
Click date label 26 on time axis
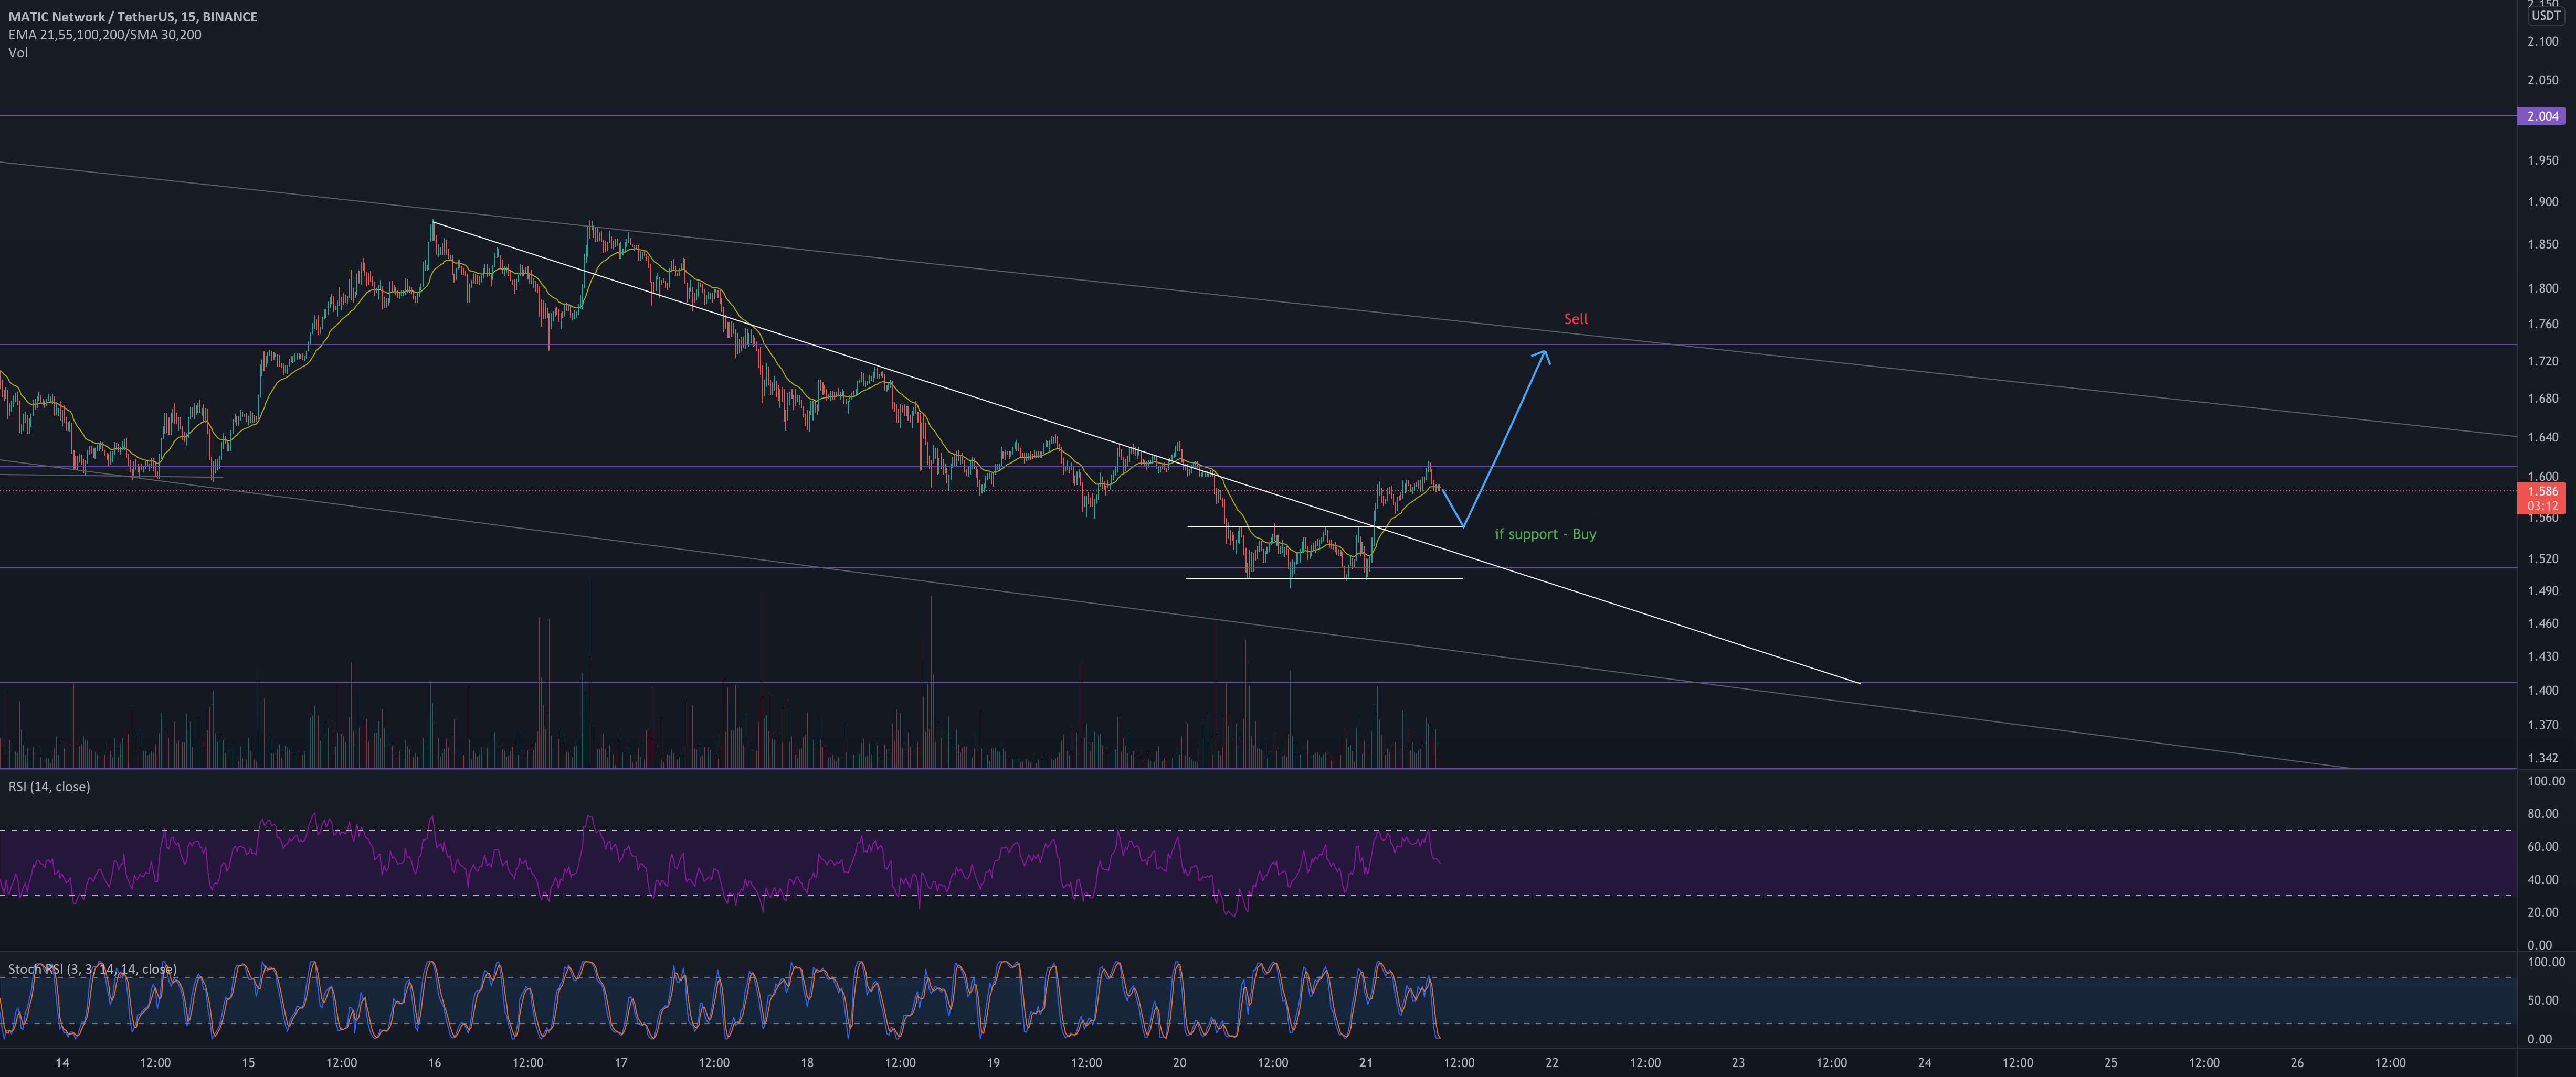(2297, 1063)
